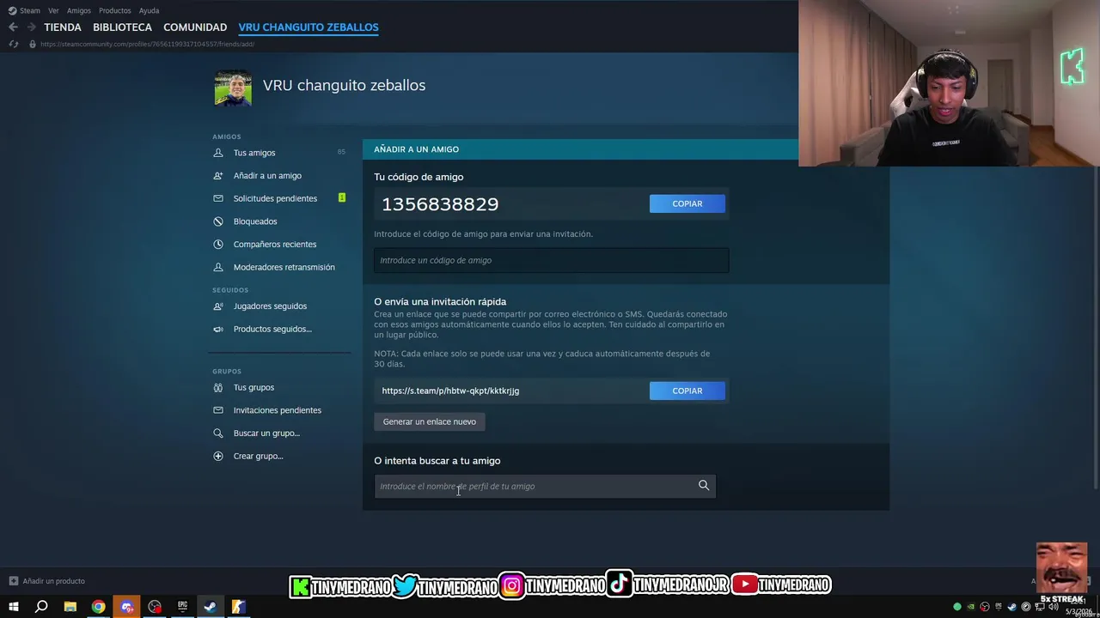Screen dimensions: 1100x618
Task: Click the lock icon beside the URL
Action: (x=33, y=44)
